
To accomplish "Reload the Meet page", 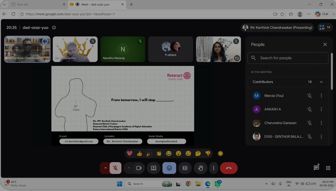I will coord(13,14).
